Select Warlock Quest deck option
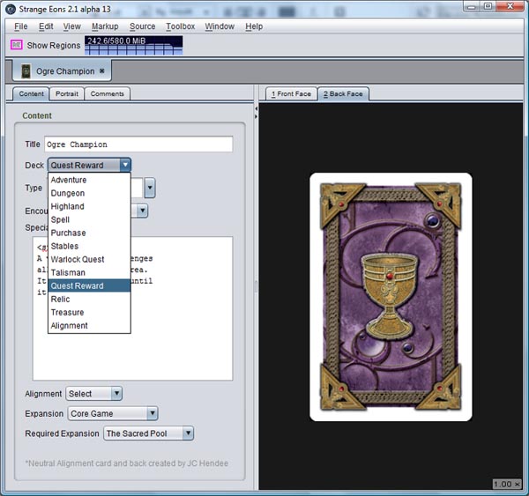The width and height of the screenshot is (529, 496). tap(78, 259)
